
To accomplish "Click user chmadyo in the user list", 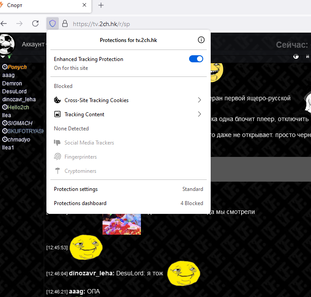I will pyautogui.click(x=19, y=140).
